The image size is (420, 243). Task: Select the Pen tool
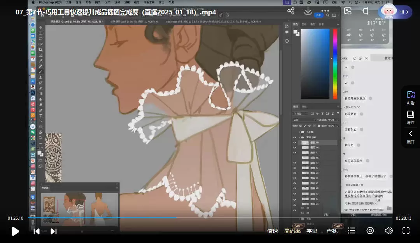41,110
